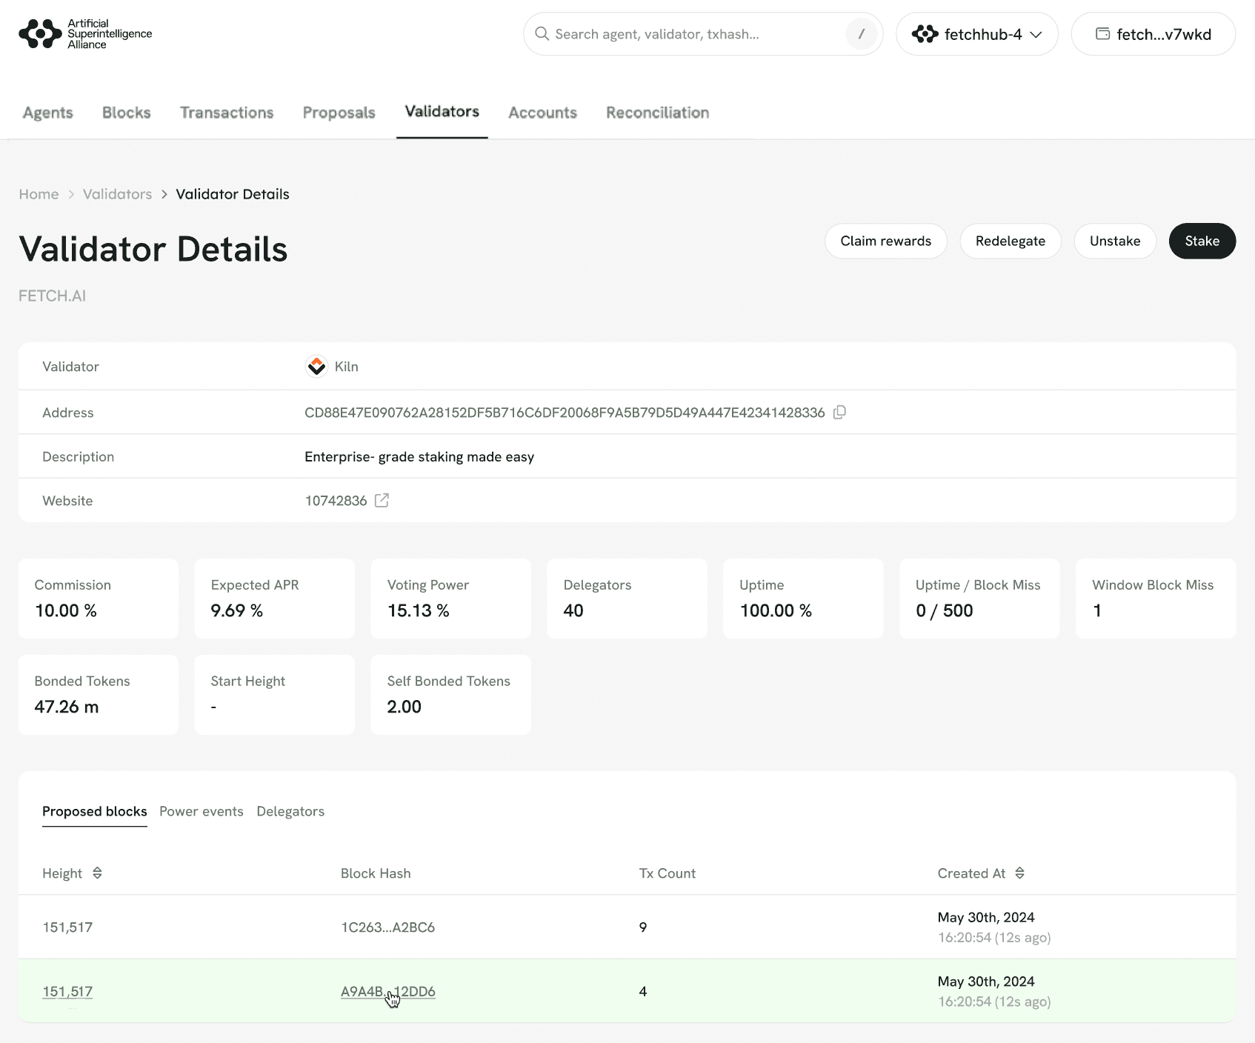Image resolution: width=1255 pixels, height=1043 pixels.
Task: Switch to the Delegators tab
Action: (x=290, y=811)
